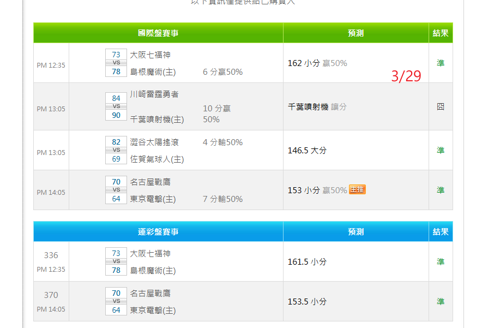
Task: Click 名古屋戰鷹 in the 運彩盤 table
Action: click(x=150, y=293)
